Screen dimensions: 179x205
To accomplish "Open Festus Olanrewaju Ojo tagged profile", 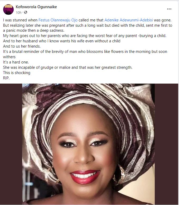I will (58, 20).
